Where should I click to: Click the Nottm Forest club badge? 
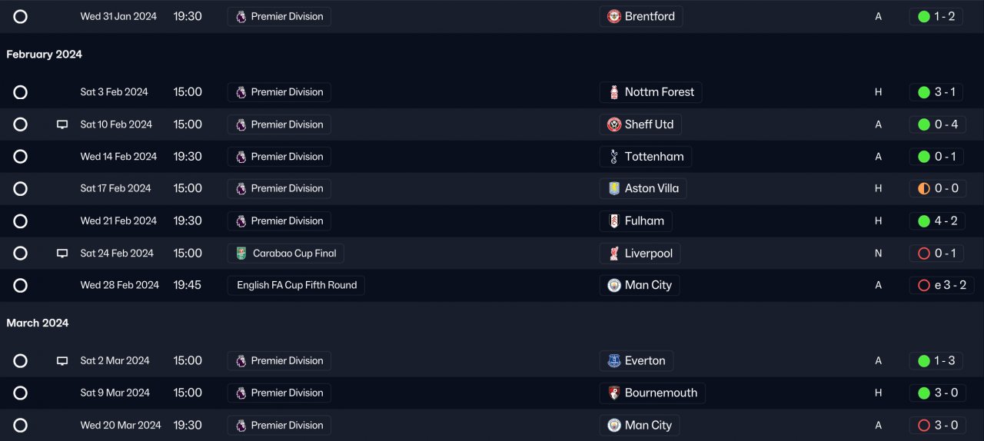pyautogui.click(x=613, y=92)
